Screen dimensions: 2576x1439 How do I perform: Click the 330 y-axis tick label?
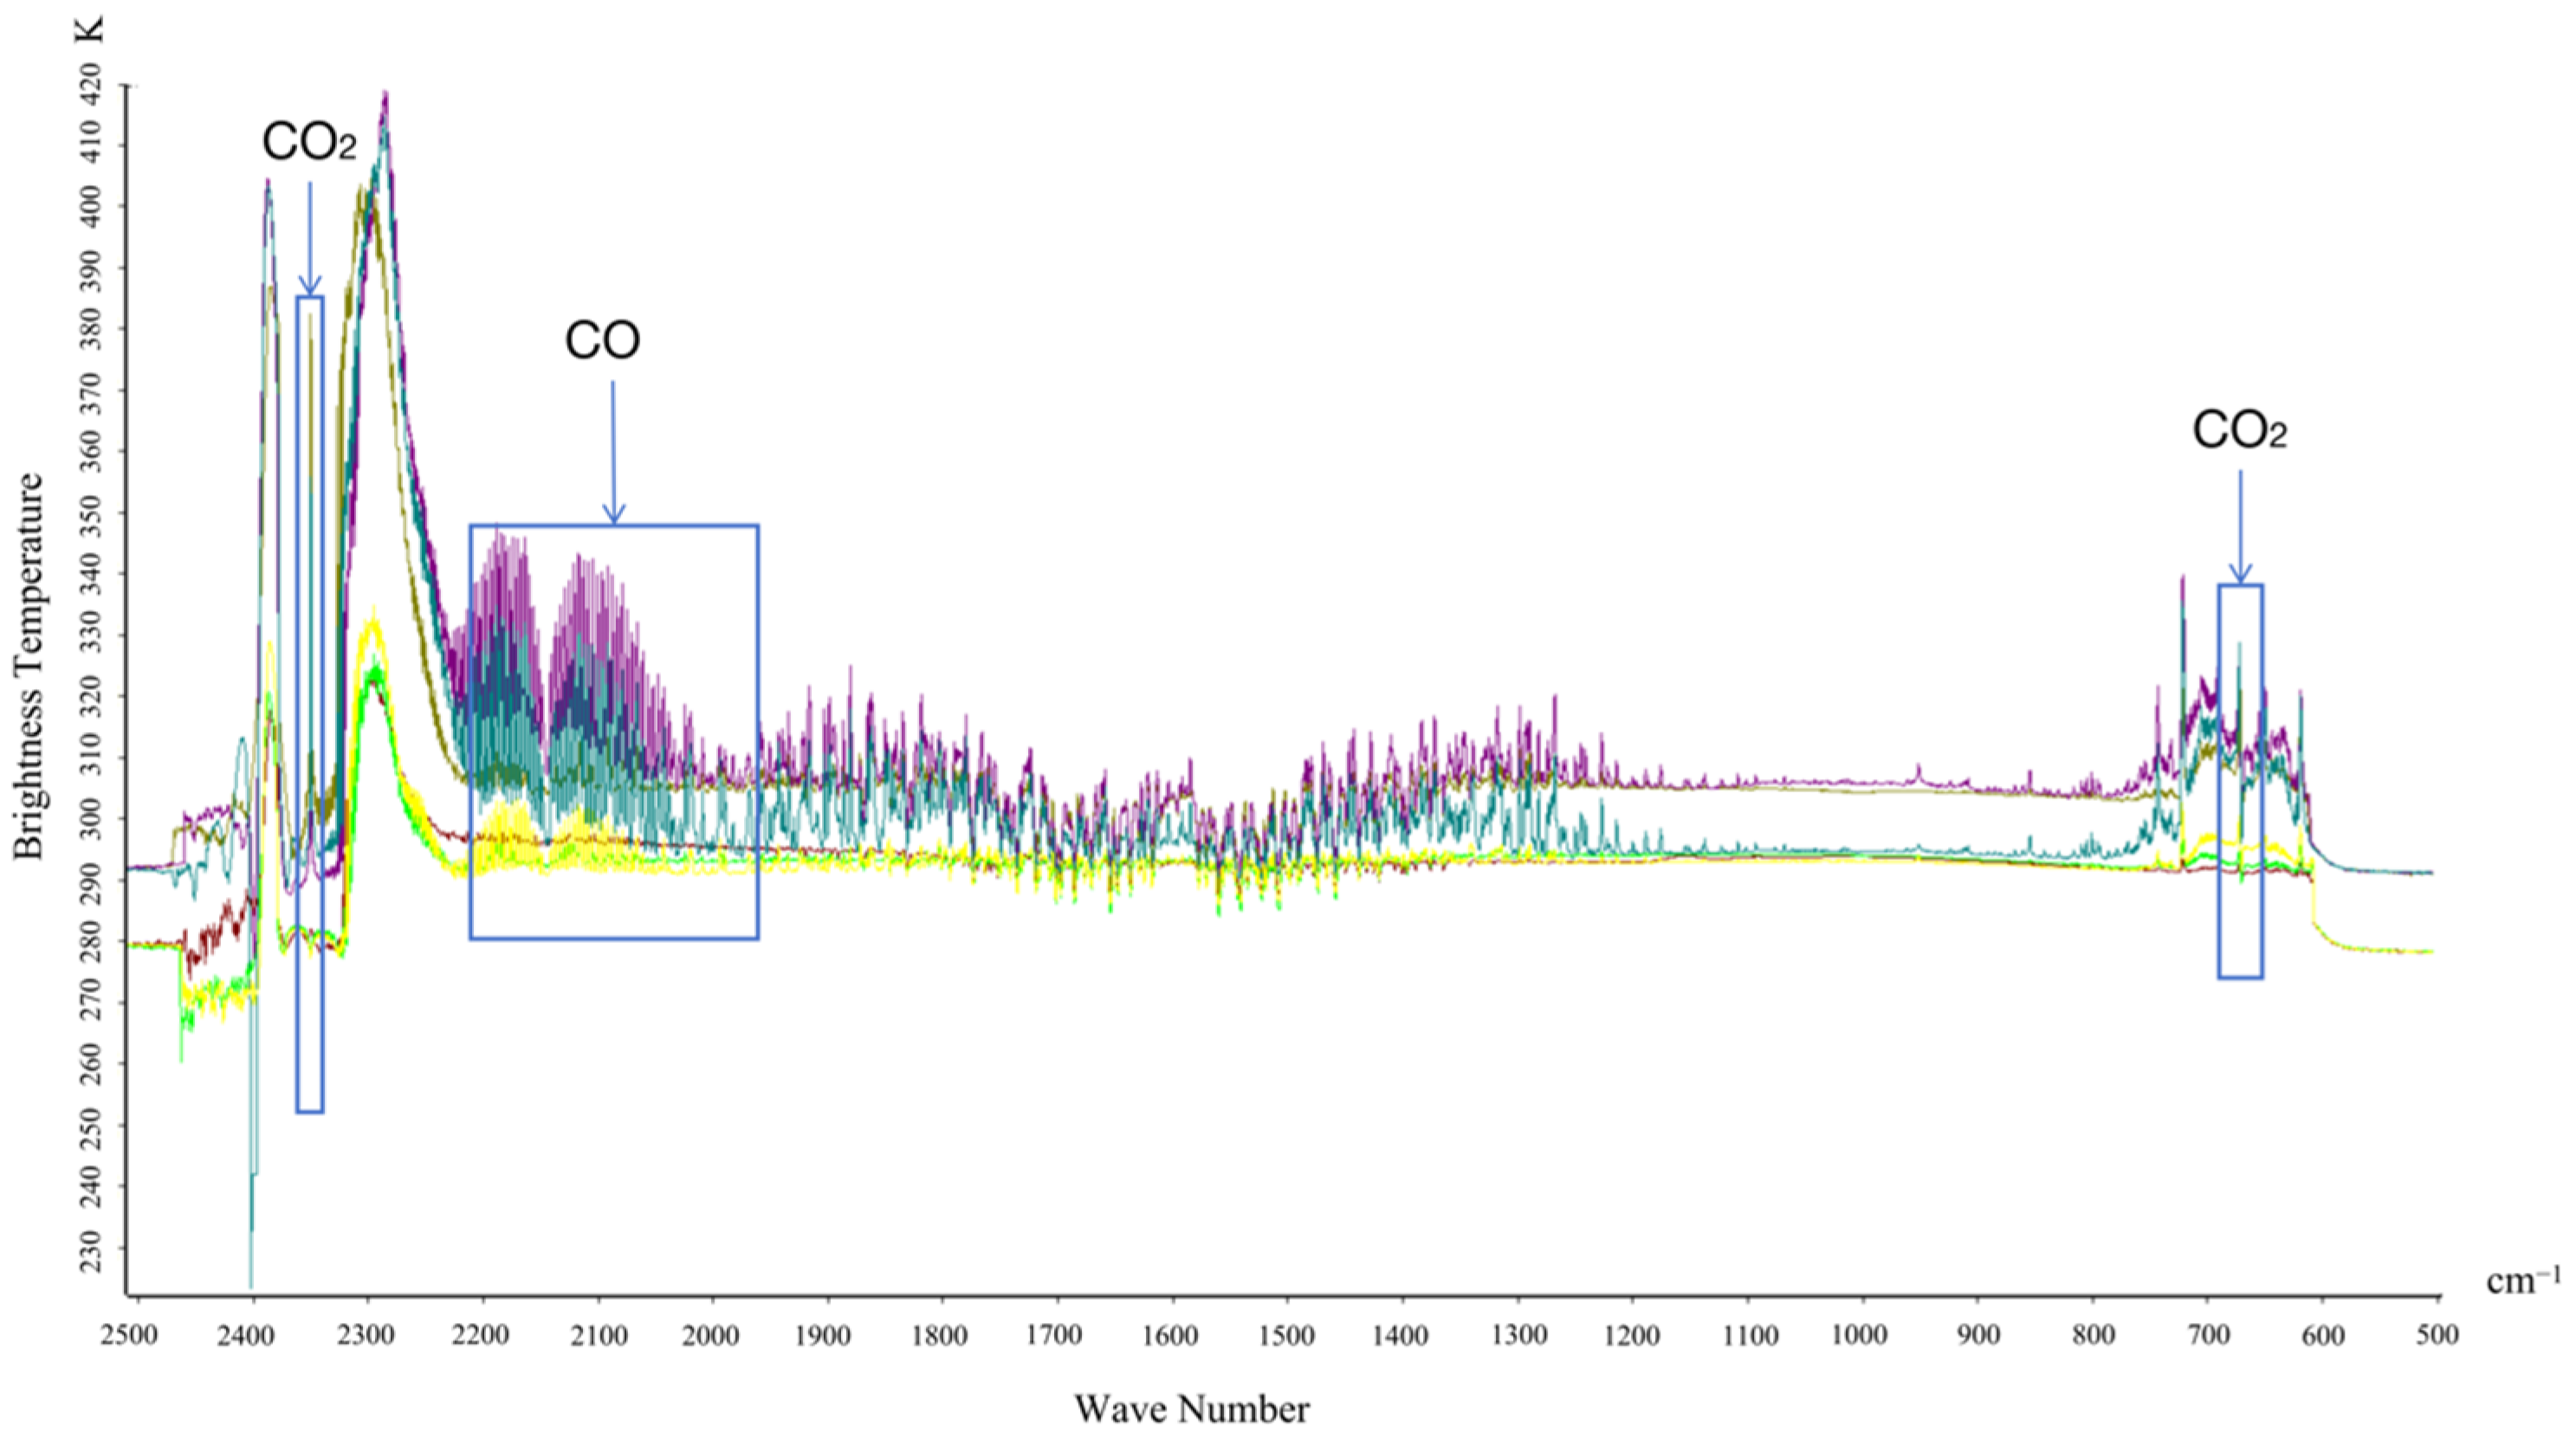(90, 636)
